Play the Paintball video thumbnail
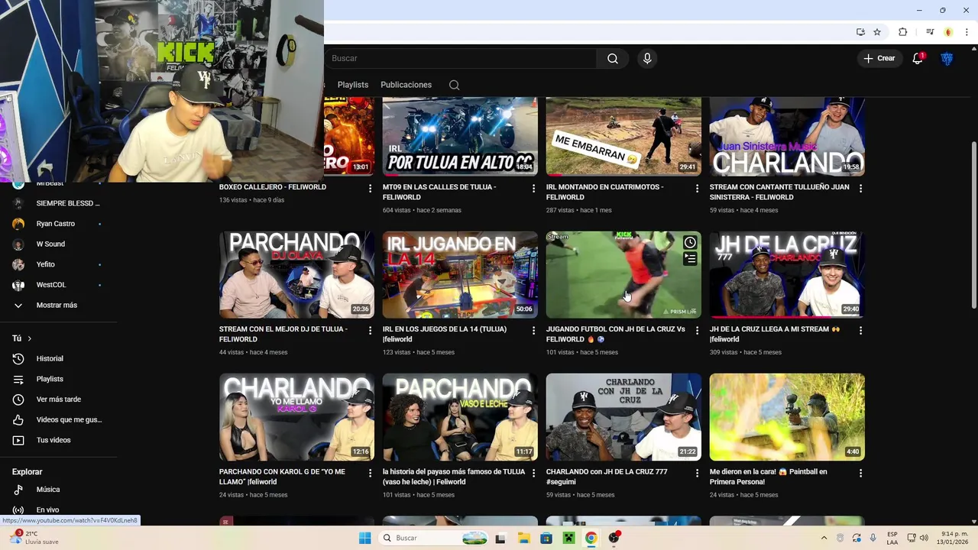Screen dimensions: 978x550 click(787, 417)
